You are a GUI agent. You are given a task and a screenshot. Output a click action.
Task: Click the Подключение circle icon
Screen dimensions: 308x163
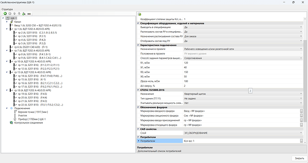[12, 108]
